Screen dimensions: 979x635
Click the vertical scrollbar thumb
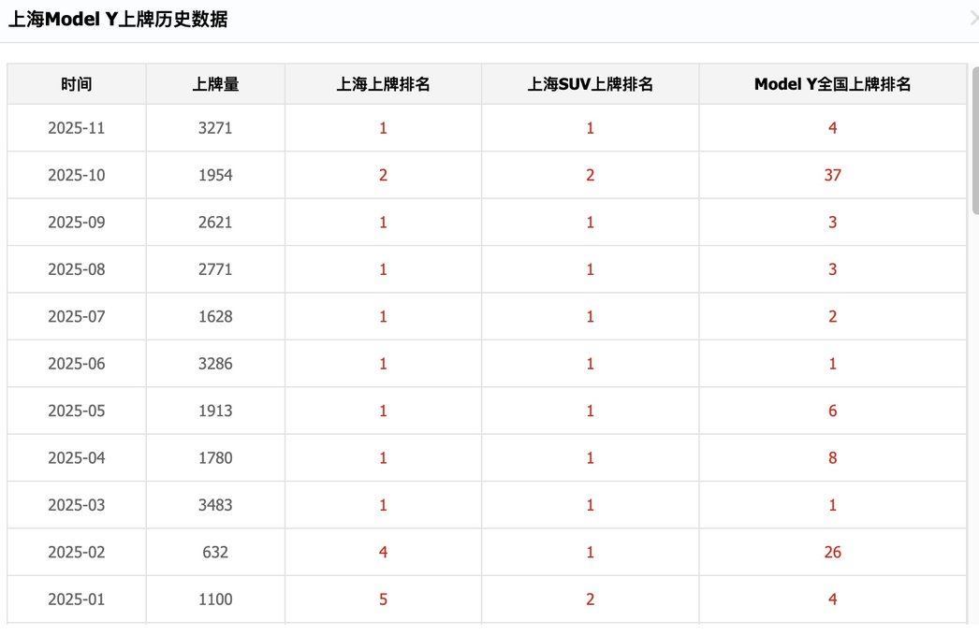973,140
